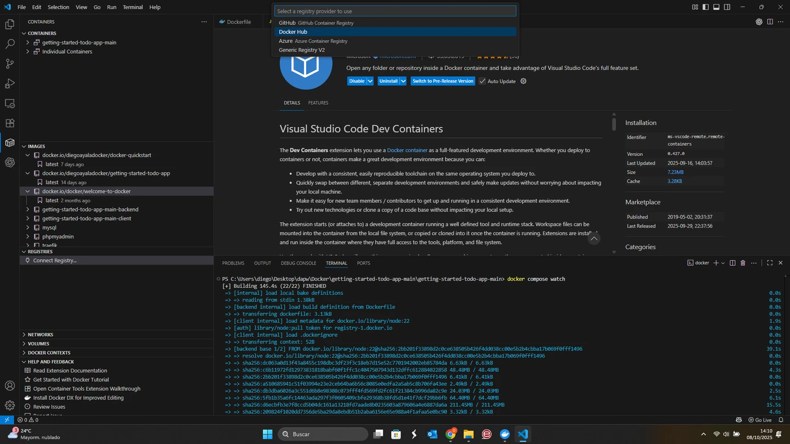Open the Search view in activity bar
The width and height of the screenshot is (790, 444).
9,44
